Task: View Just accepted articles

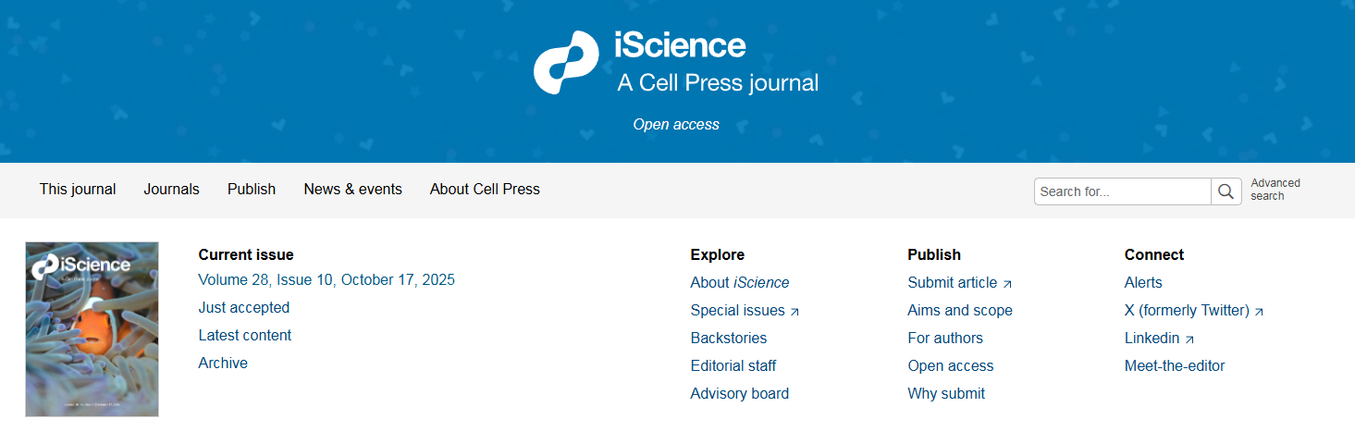Action: pyautogui.click(x=244, y=307)
